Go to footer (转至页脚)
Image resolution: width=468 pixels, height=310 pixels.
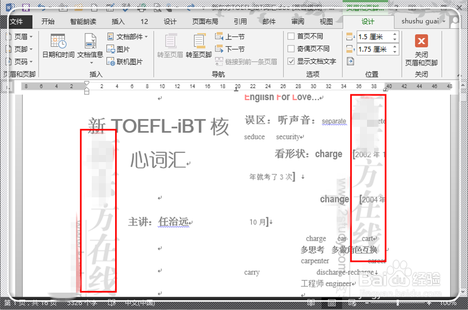pyautogui.click(x=199, y=46)
